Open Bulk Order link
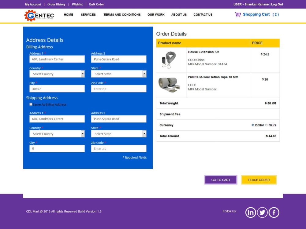Screen dimensions: 306x229 point(96,4)
